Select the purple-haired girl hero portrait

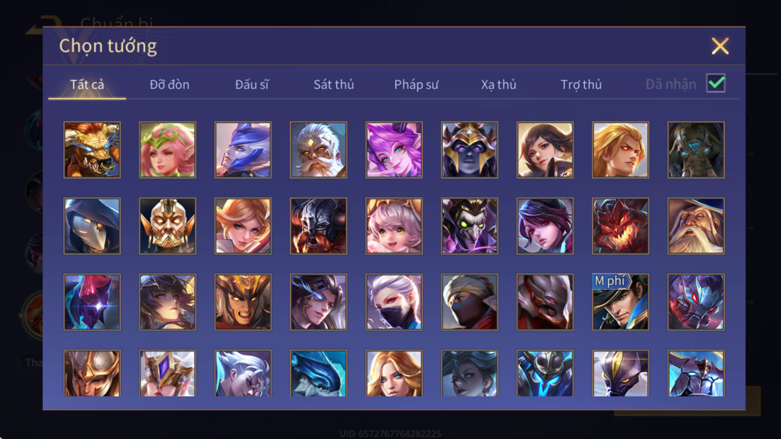pyautogui.click(x=394, y=150)
